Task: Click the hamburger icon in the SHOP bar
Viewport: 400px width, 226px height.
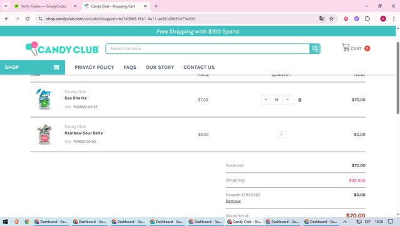Action: tap(56, 68)
